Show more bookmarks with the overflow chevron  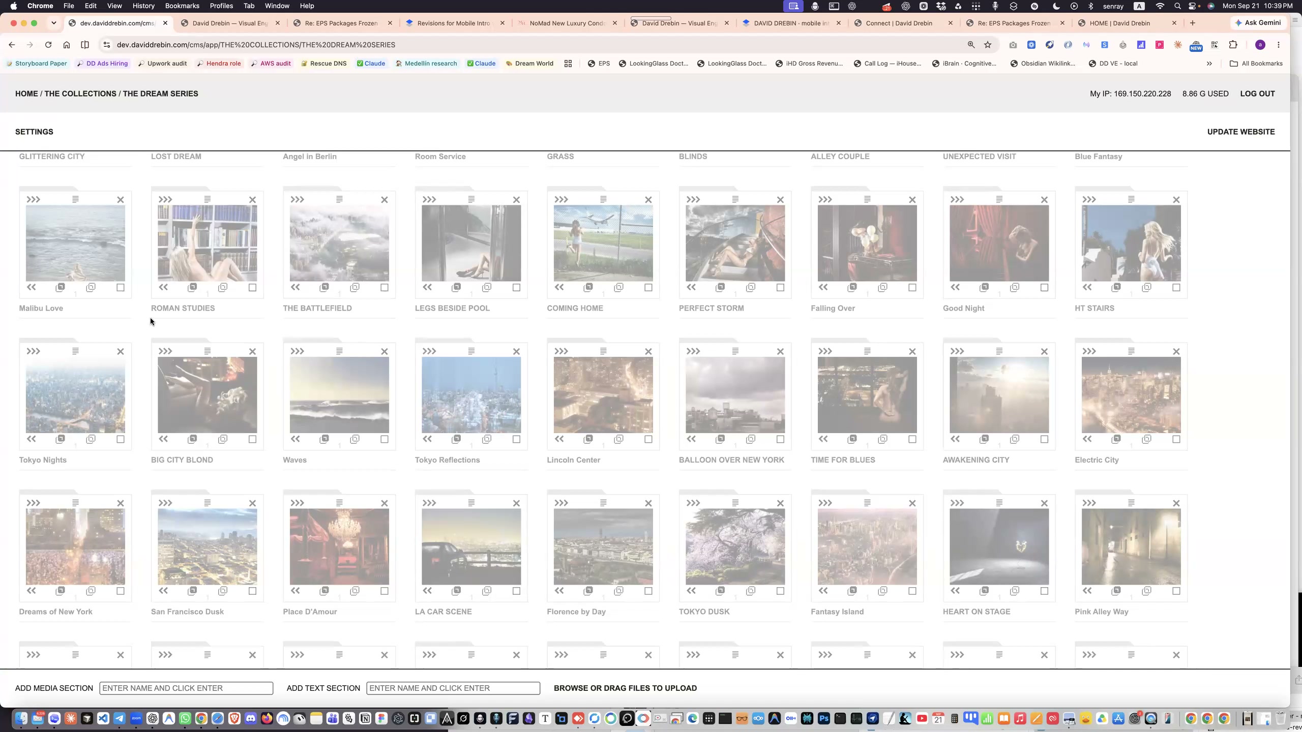[1209, 64]
